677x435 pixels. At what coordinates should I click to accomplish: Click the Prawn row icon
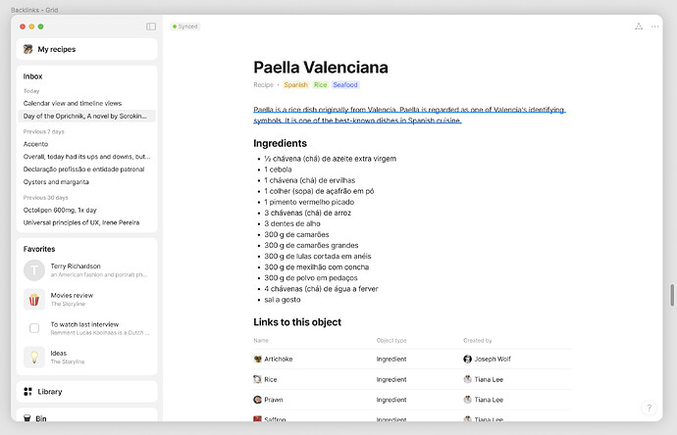(x=257, y=400)
